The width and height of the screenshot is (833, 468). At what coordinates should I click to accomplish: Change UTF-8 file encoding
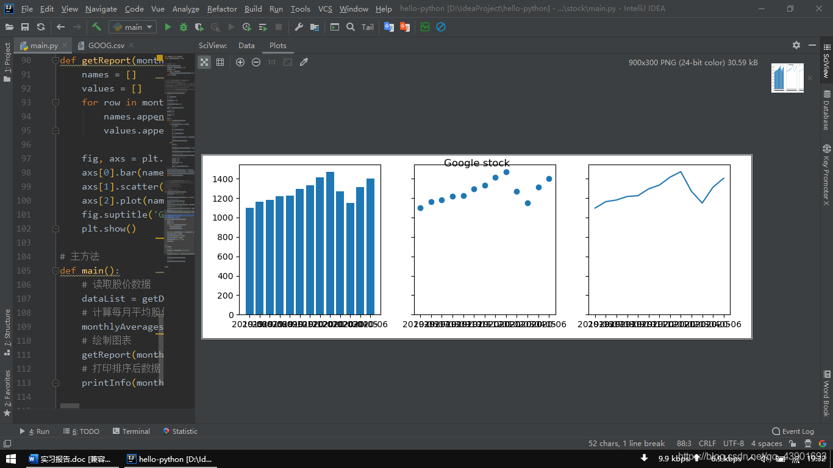tap(734, 444)
